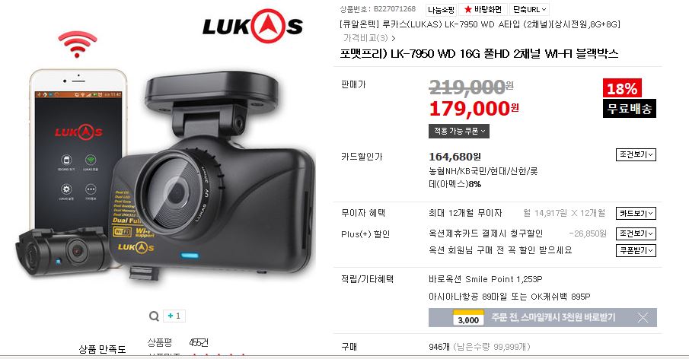Open the 단축URL dropdown
This screenshot has width=689, height=359.
(x=529, y=9)
